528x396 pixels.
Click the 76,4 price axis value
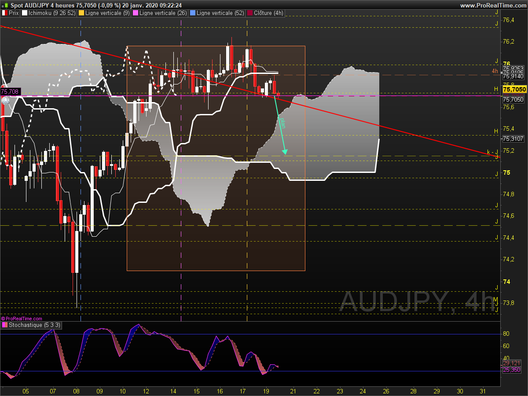508,20
